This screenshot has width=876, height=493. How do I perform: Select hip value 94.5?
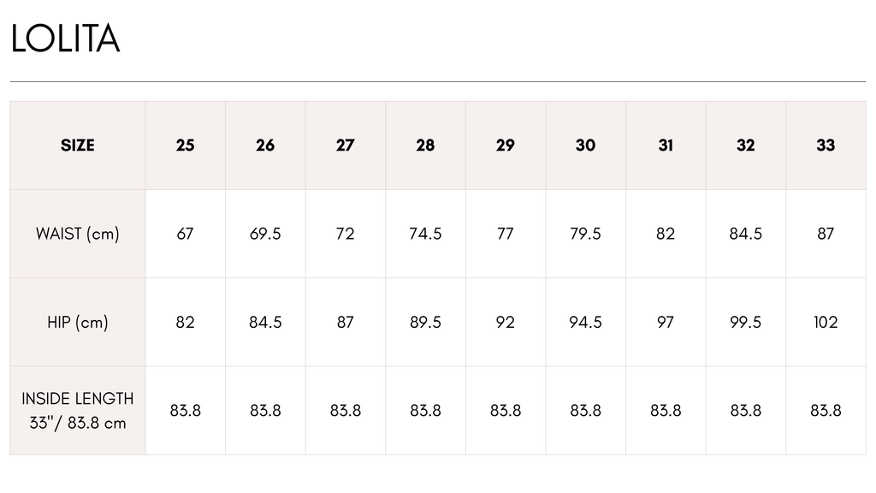(585, 323)
